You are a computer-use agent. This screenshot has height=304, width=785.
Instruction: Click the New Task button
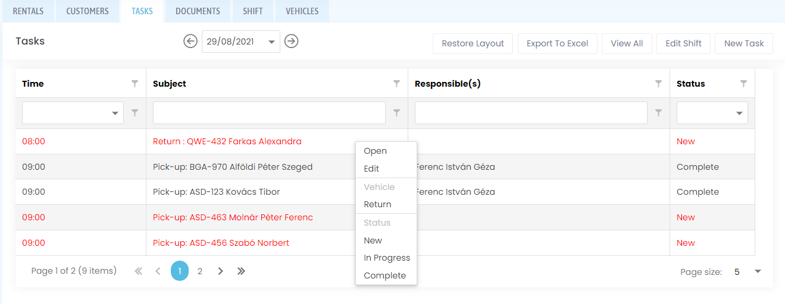(744, 43)
